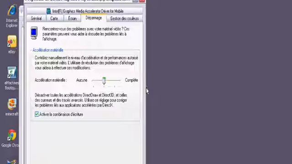Select the Dépannage tab

(x=94, y=18)
